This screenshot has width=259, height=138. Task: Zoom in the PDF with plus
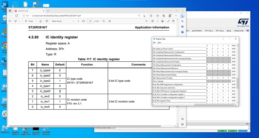point(79,21)
